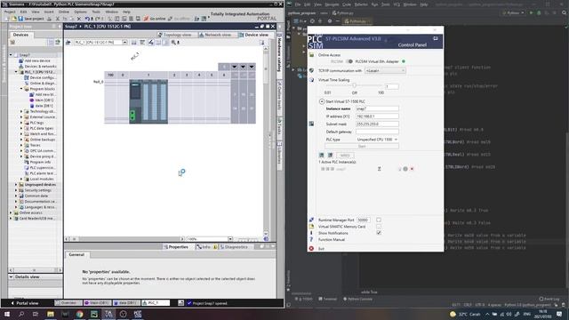Image resolution: width=569 pixels, height=320 pixels.
Task: Click the device navigation icon left of PLC_1 dropdown
Action: (x=68, y=43)
